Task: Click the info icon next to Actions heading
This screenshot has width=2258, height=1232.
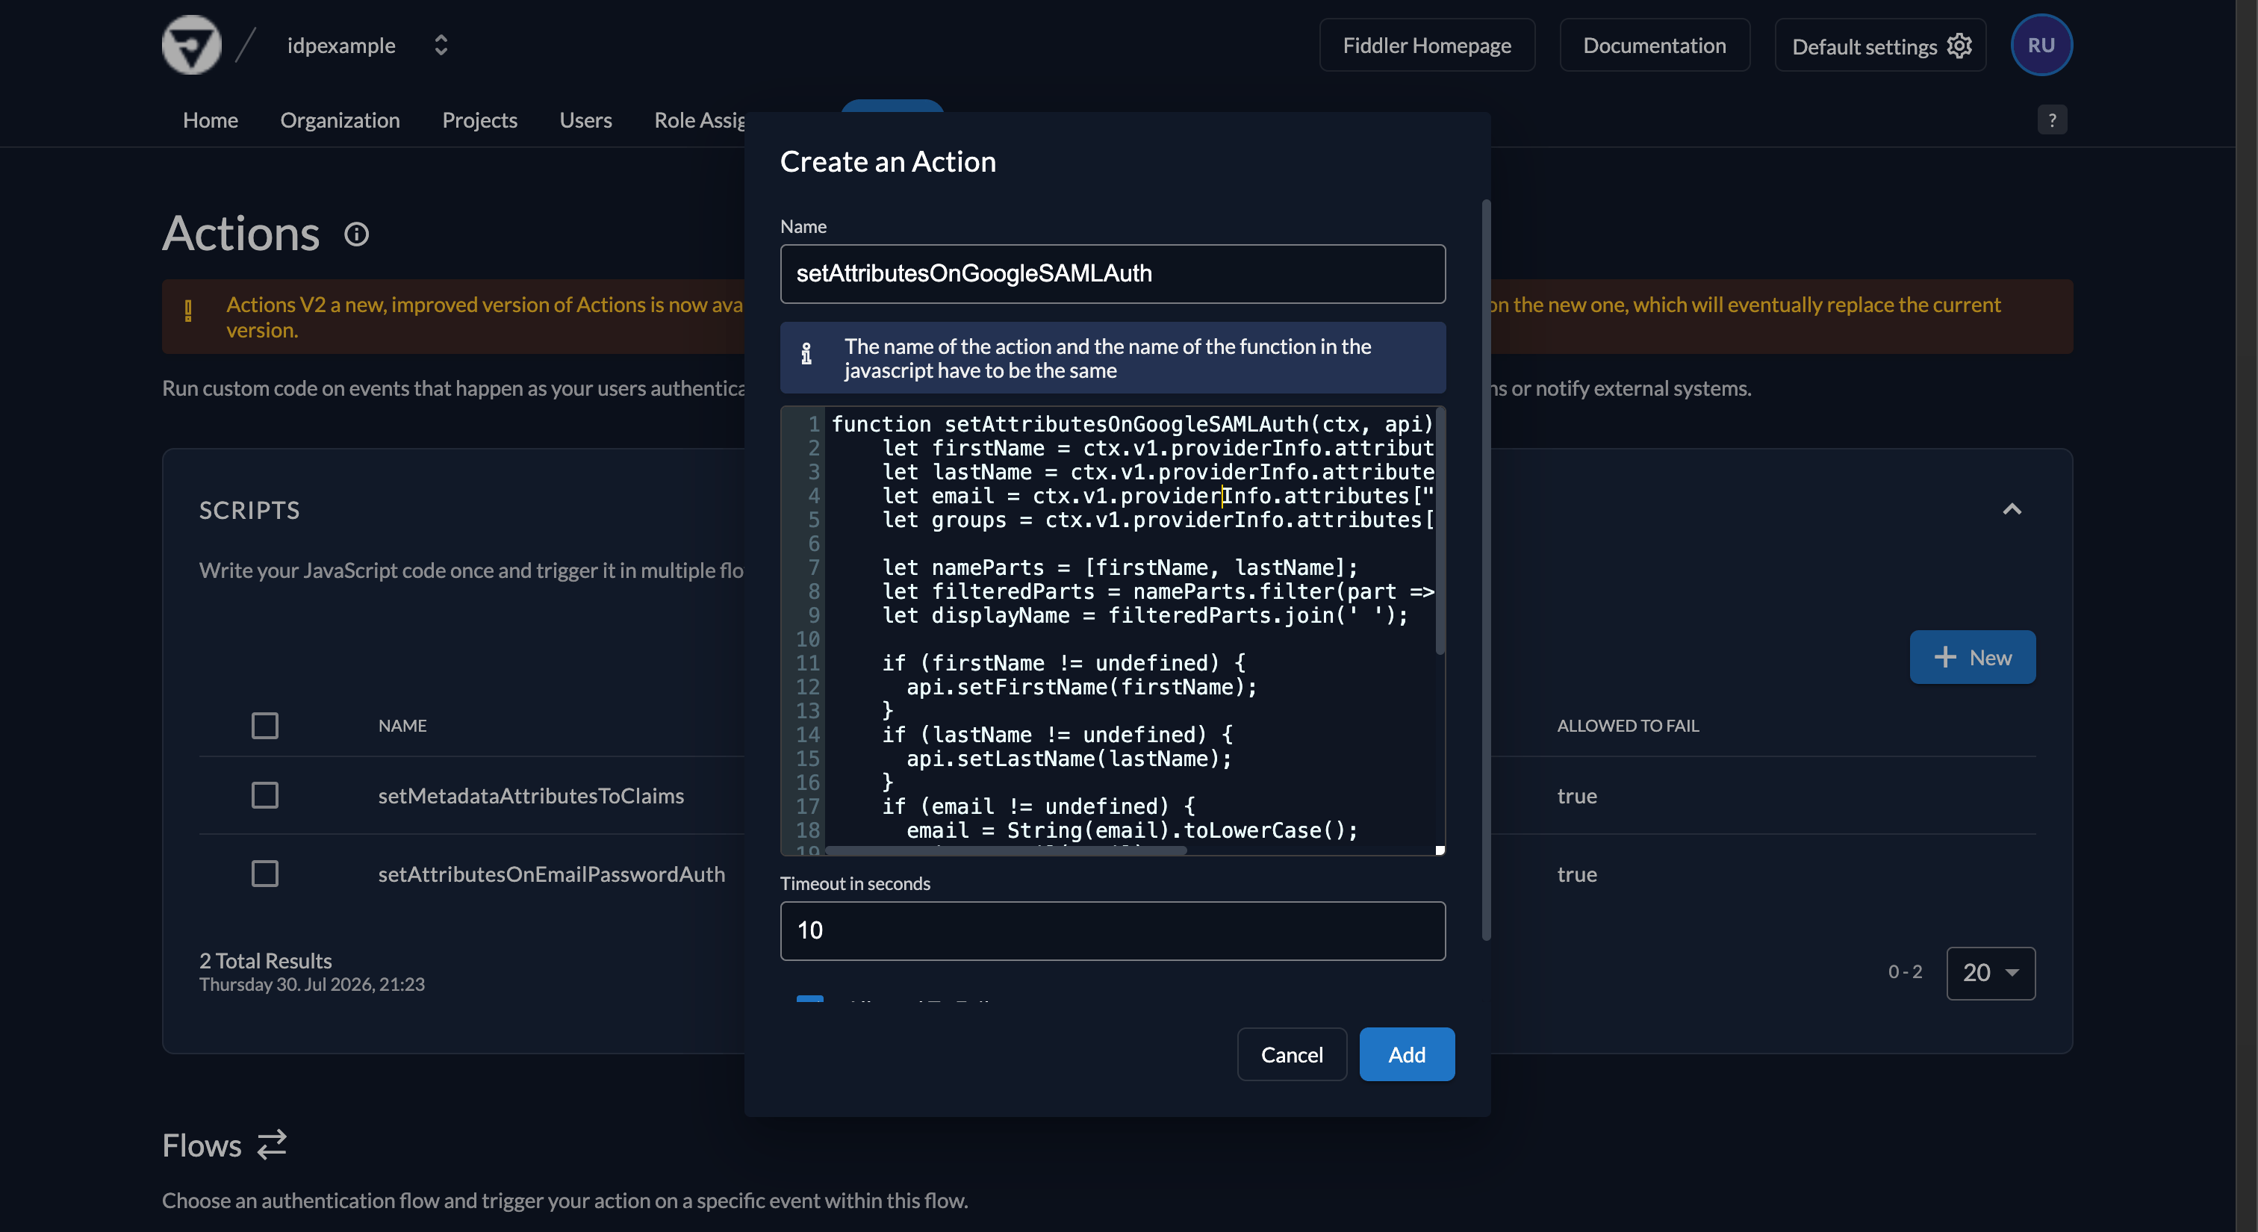Action: tap(356, 234)
